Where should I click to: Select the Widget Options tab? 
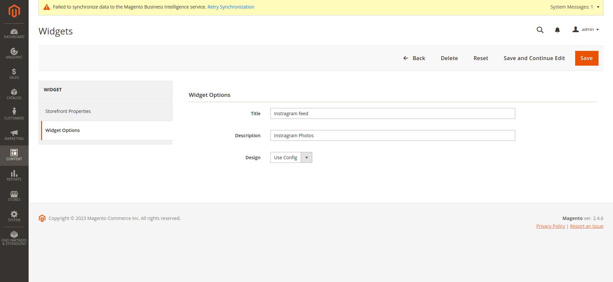click(x=63, y=130)
